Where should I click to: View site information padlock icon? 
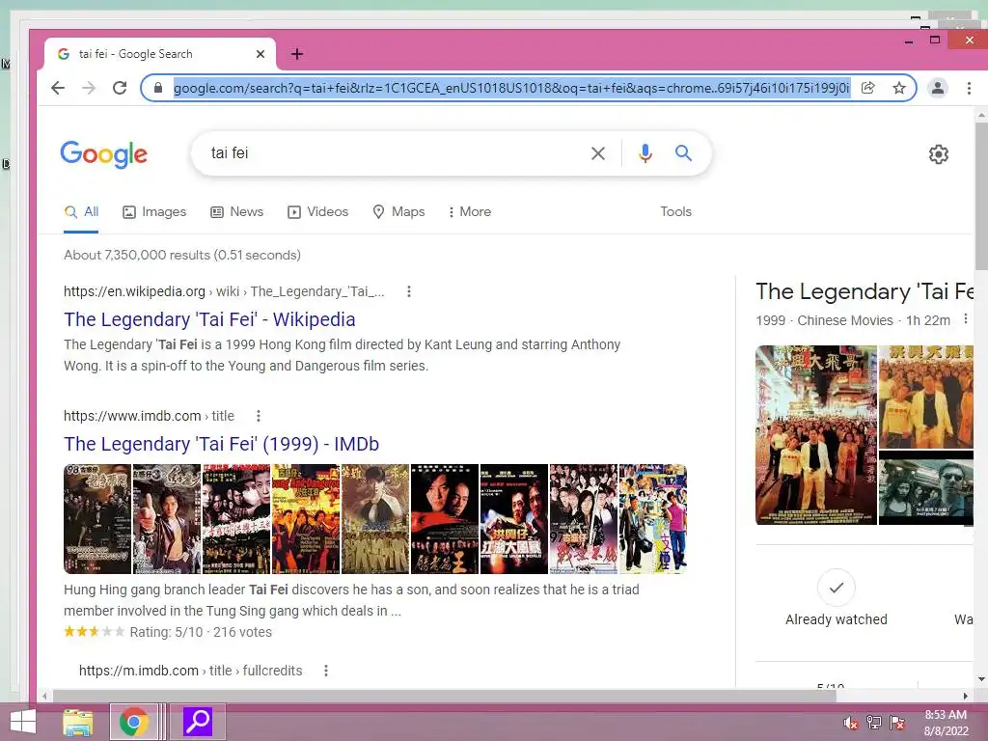coord(158,88)
